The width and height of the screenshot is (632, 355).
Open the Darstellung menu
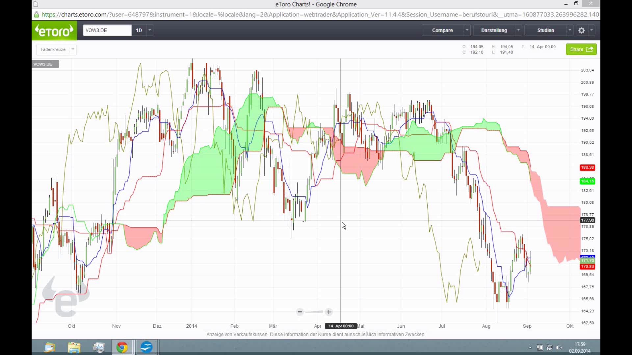coord(494,30)
